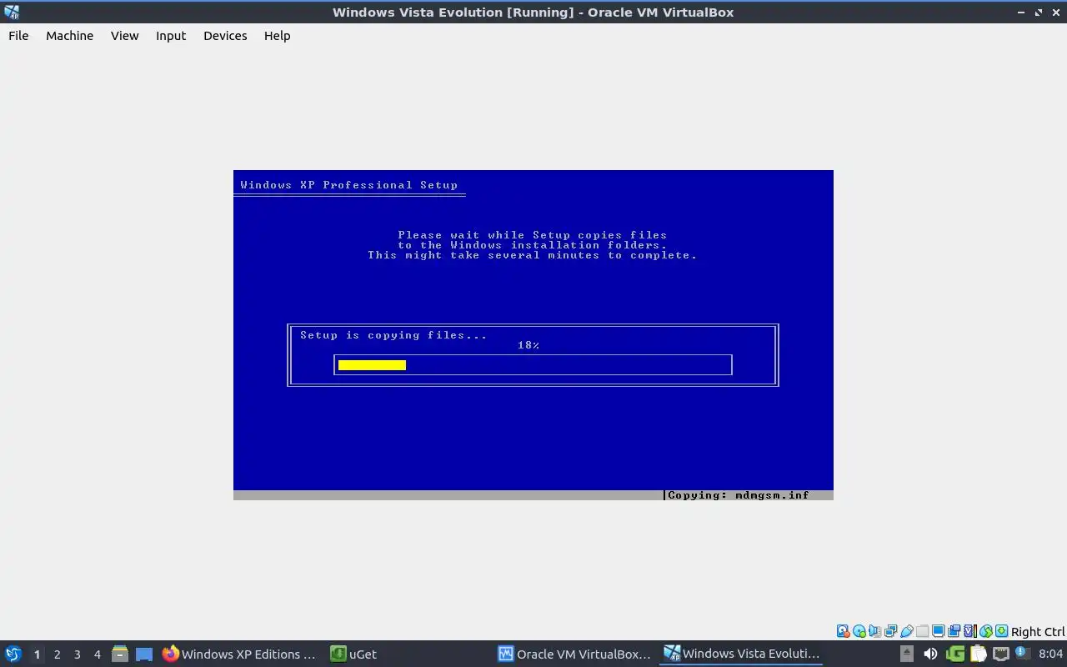Open the Help menu

coord(277,36)
